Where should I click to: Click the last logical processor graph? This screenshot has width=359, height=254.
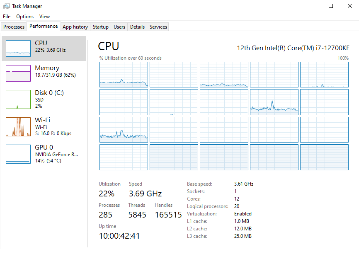pyautogui.click(x=324, y=157)
